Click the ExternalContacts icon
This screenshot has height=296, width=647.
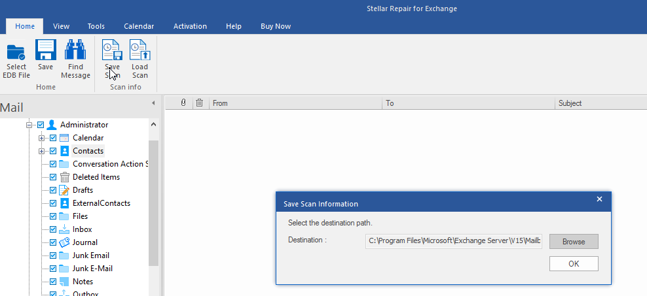64,203
